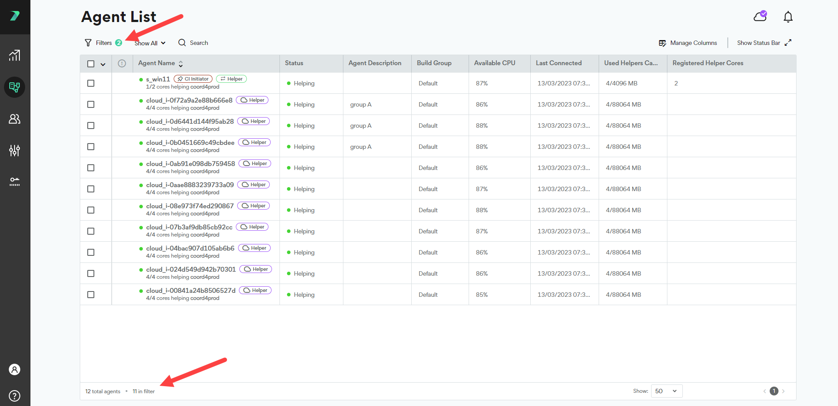Toggle the select-all checkbox in table header
Viewport: 838px width, 406px height.
click(x=91, y=64)
